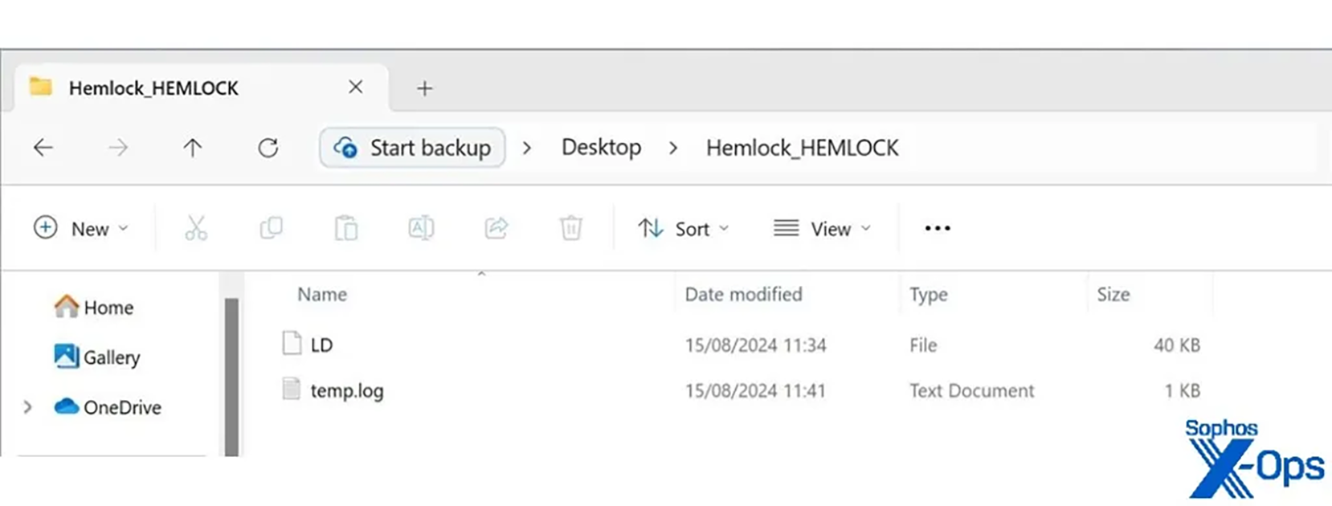The image size is (1332, 506).
Task: Expand the OneDrive tree item
Action: [27, 407]
